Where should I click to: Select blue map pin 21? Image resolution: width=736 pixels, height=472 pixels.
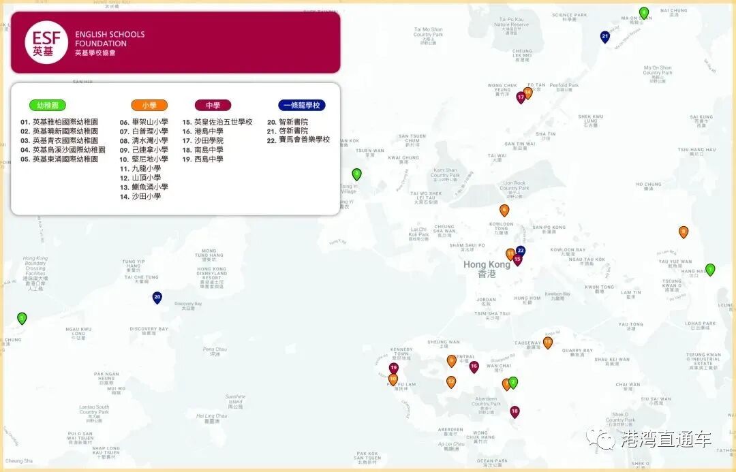pyautogui.click(x=605, y=37)
